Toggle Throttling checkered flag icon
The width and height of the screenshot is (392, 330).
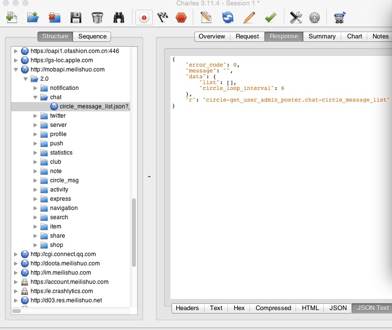[x=163, y=17]
